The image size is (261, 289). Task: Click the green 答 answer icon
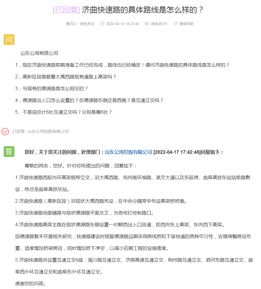[9, 152]
